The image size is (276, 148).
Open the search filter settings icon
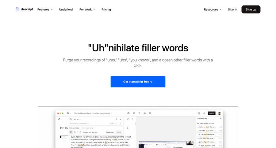116,119
